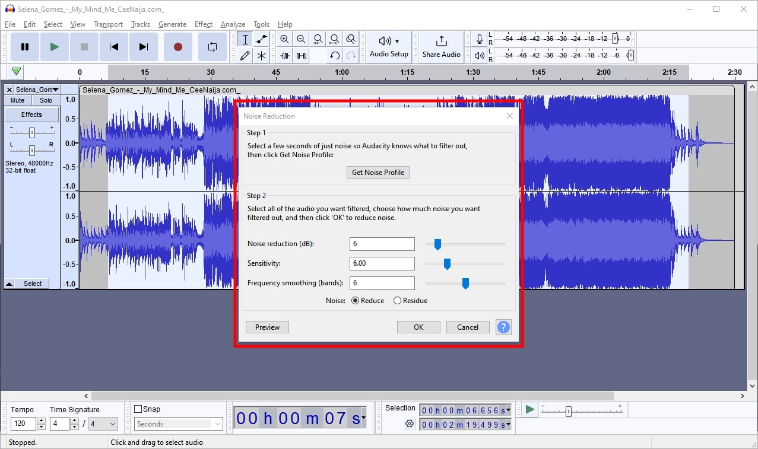Choose the Multi-tool asterisk icon

click(261, 56)
